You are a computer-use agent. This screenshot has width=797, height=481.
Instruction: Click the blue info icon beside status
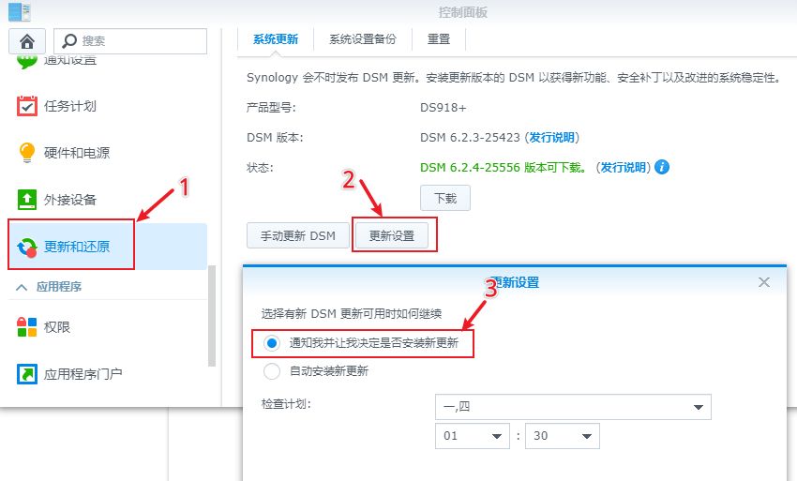662,167
